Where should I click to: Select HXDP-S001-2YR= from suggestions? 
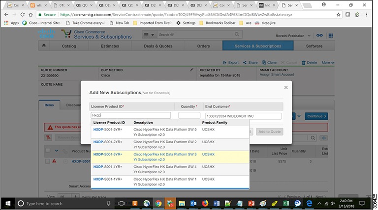[x=170, y=144]
